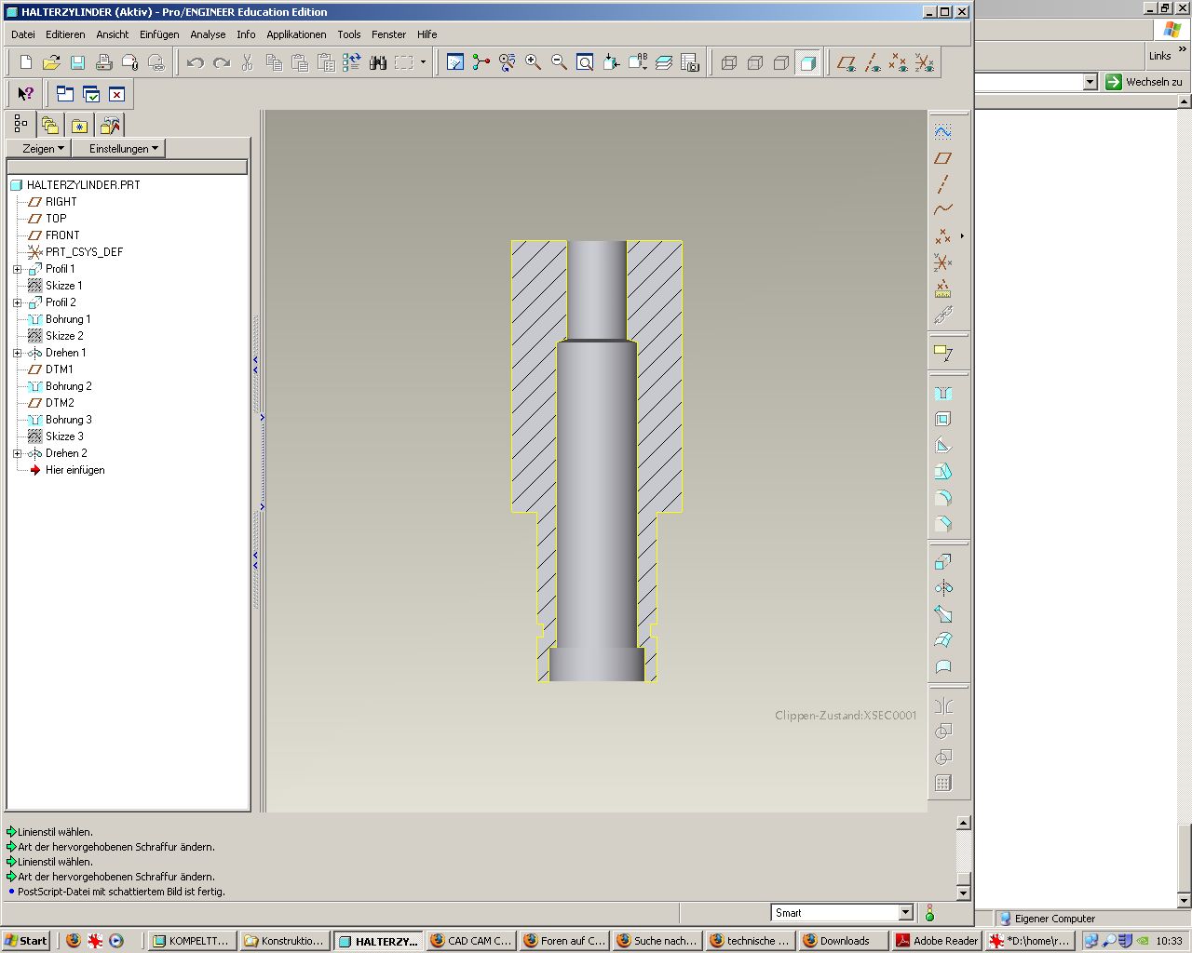1192x953 pixels.
Task: Open the Analyse menu
Action: (208, 34)
